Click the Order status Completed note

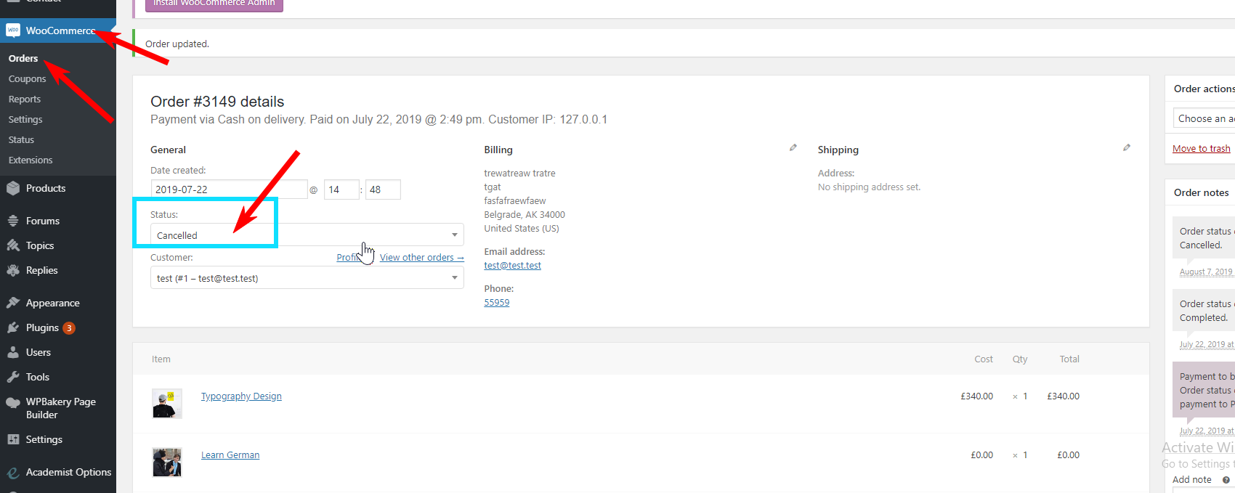pyautogui.click(x=1204, y=311)
